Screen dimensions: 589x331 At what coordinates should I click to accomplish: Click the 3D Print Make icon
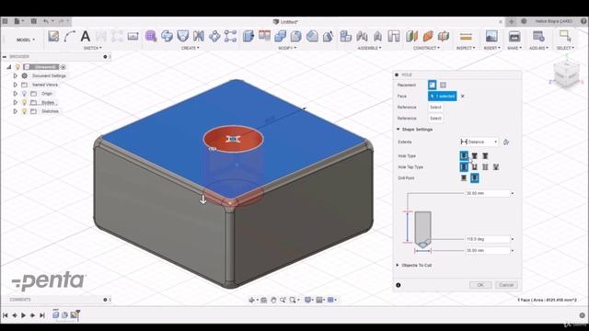pyautogui.click(x=514, y=37)
